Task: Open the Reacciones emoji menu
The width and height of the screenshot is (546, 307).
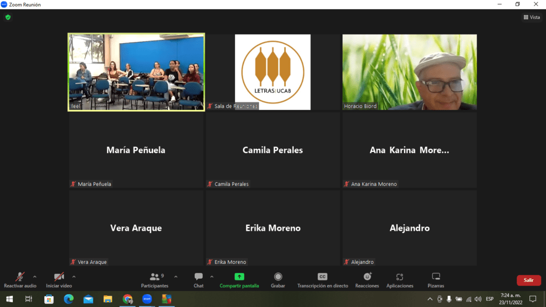Action: point(367,277)
